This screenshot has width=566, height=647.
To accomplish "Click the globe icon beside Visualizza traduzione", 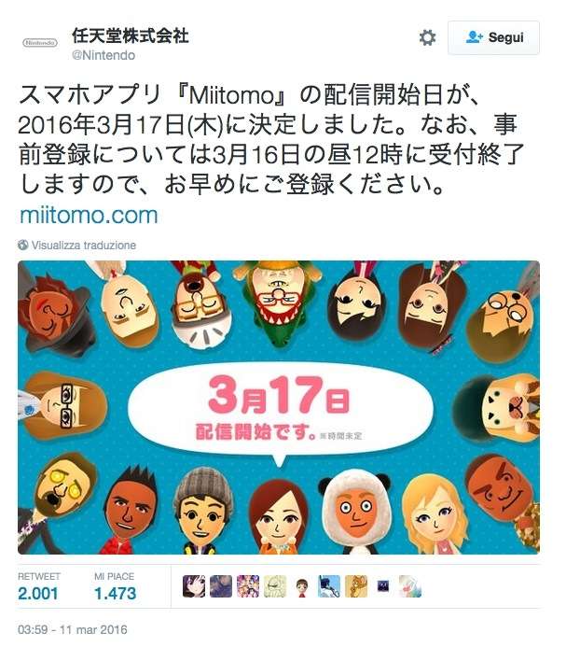I will tap(23, 246).
